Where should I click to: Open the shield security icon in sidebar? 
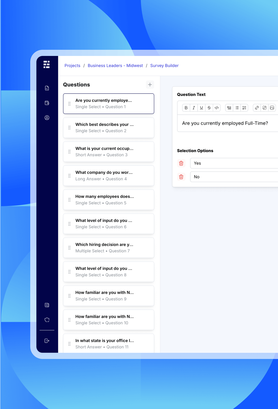(47, 320)
